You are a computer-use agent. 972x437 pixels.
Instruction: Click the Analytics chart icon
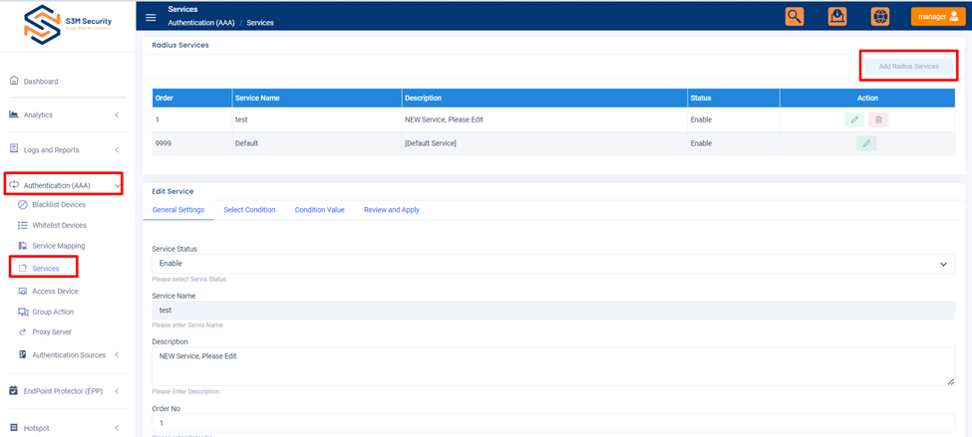[14, 114]
